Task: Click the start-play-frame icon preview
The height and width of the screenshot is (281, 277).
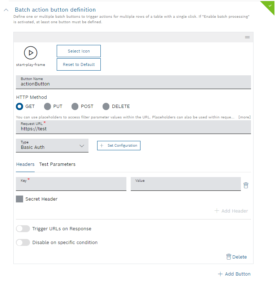Action: click(x=31, y=53)
